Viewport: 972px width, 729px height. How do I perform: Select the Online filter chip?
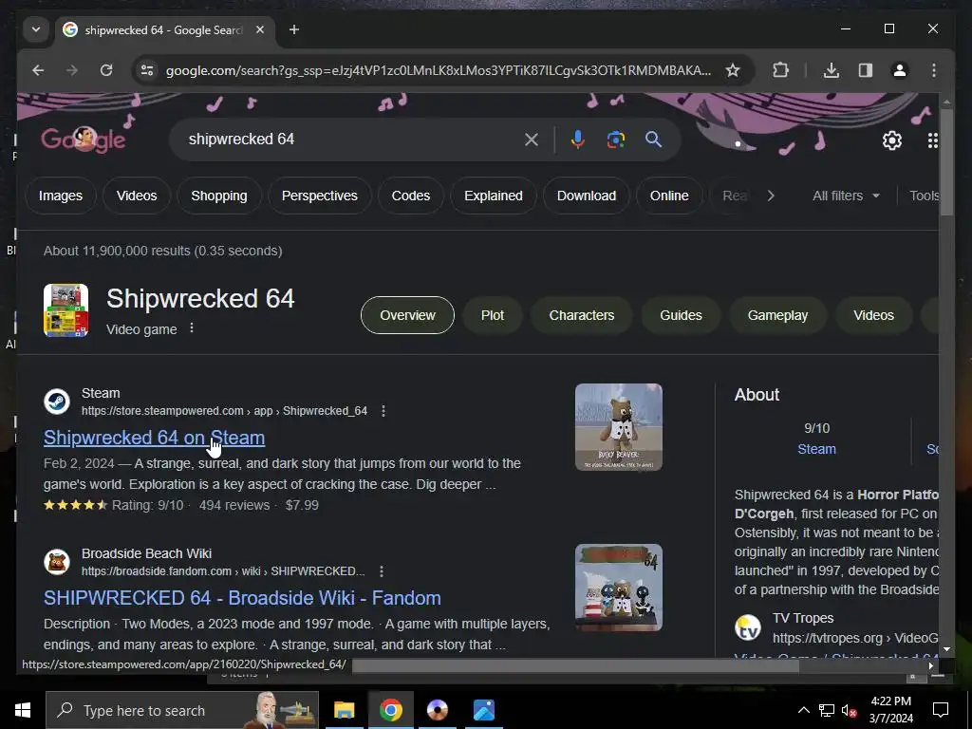point(669,196)
